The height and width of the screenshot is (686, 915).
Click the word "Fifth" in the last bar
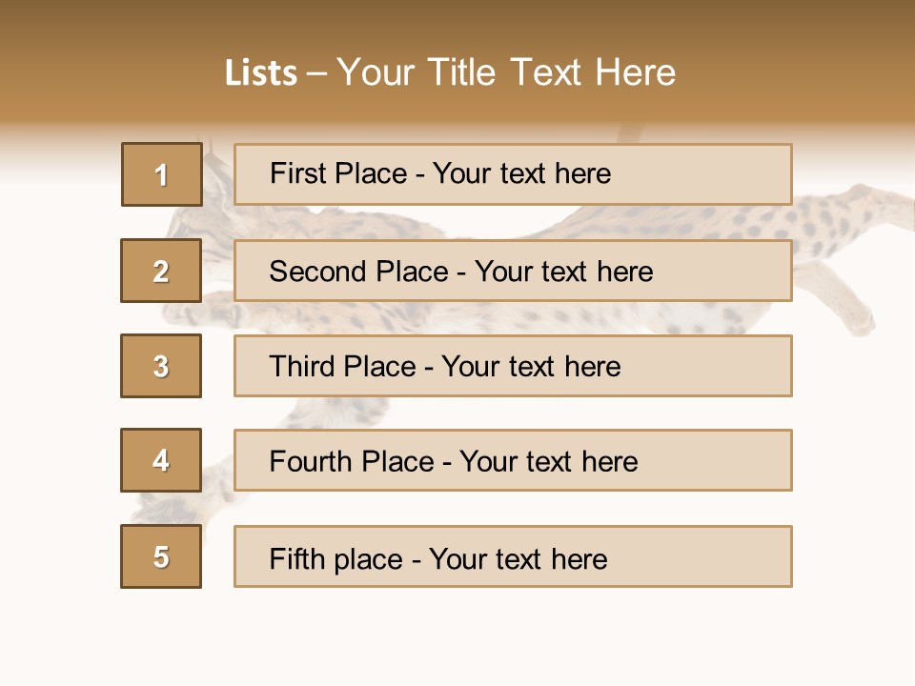pyautogui.click(x=298, y=558)
